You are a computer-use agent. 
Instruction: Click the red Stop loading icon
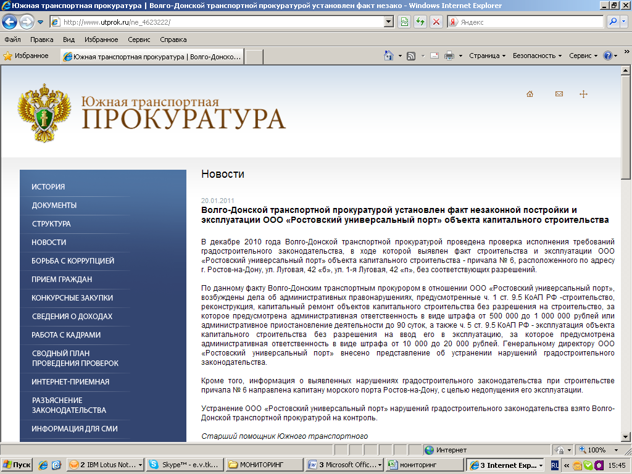click(436, 22)
